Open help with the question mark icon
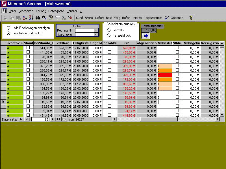This screenshot has width=226, height=169. [x=191, y=18]
